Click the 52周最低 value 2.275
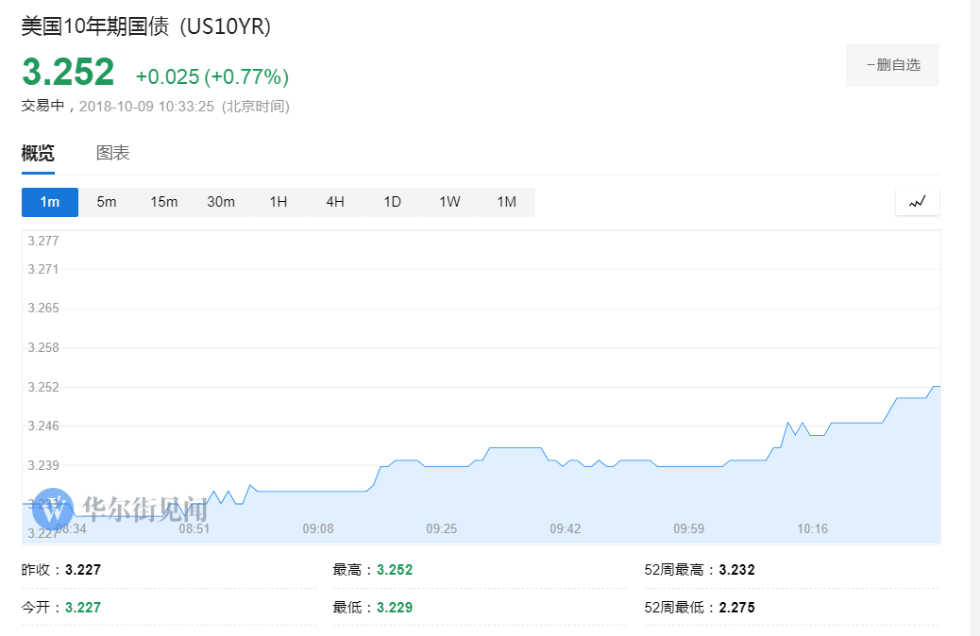The height and width of the screenshot is (636, 980). pos(736,608)
